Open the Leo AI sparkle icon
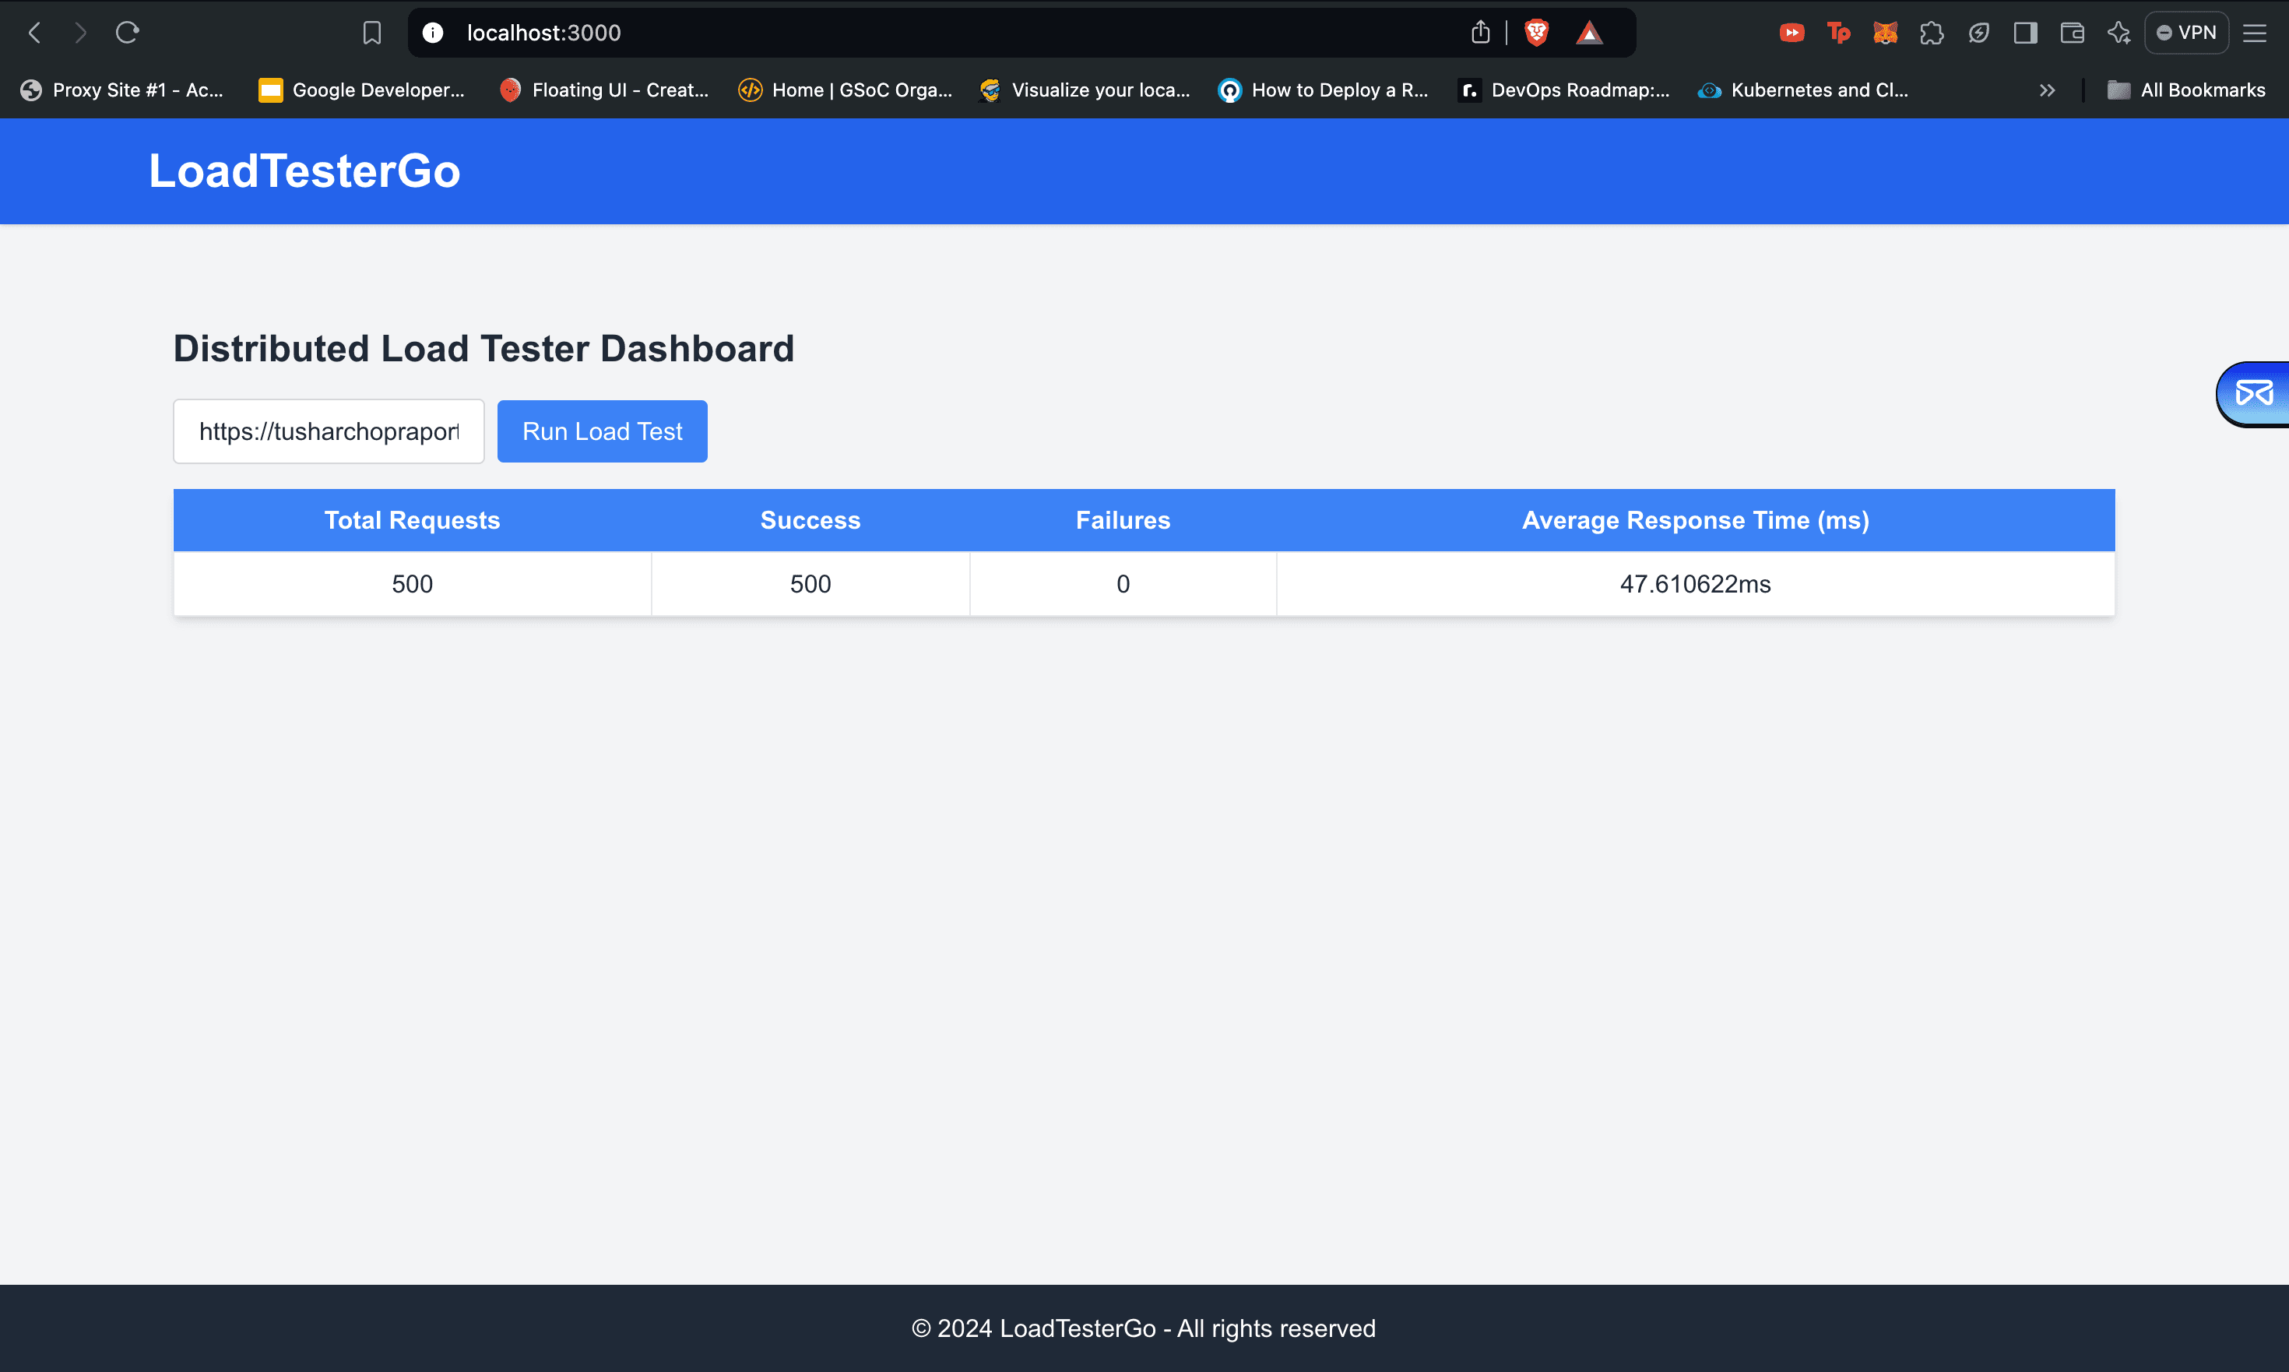The width and height of the screenshot is (2289, 1372). point(2119,33)
